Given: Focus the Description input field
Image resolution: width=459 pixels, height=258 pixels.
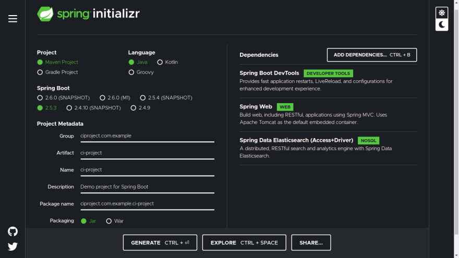Looking at the screenshot, I should pyautogui.click(x=147, y=187).
